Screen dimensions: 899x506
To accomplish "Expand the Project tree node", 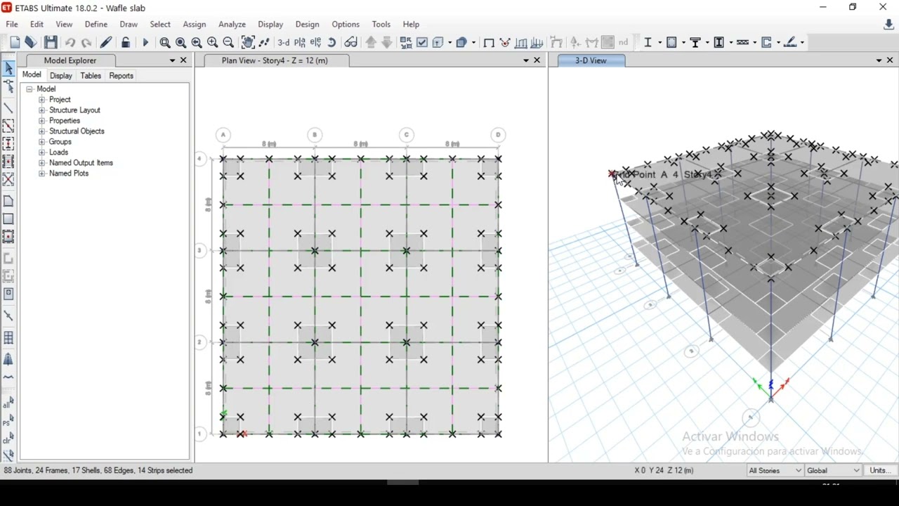I will (x=42, y=100).
